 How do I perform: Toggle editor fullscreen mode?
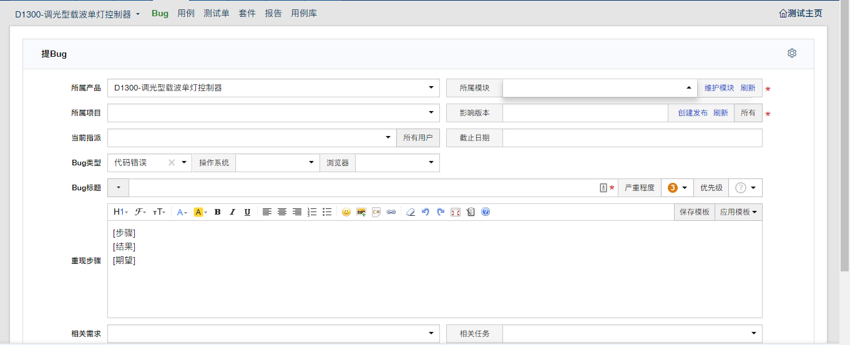456,212
